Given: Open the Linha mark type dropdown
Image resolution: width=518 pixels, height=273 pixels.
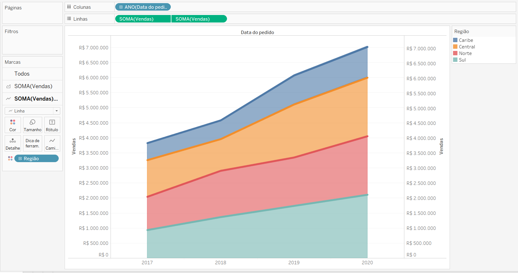Looking at the screenshot, I should pyautogui.click(x=32, y=111).
